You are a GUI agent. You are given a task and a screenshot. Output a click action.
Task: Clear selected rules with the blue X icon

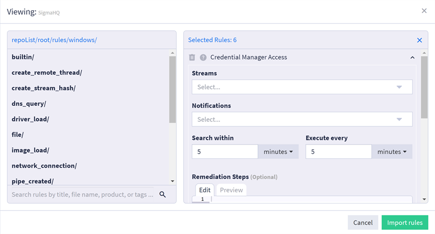pos(419,40)
